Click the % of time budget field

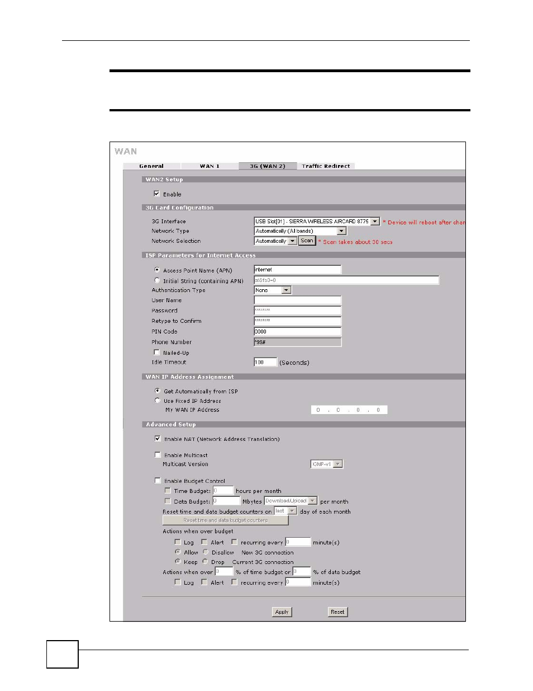[224, 572]
